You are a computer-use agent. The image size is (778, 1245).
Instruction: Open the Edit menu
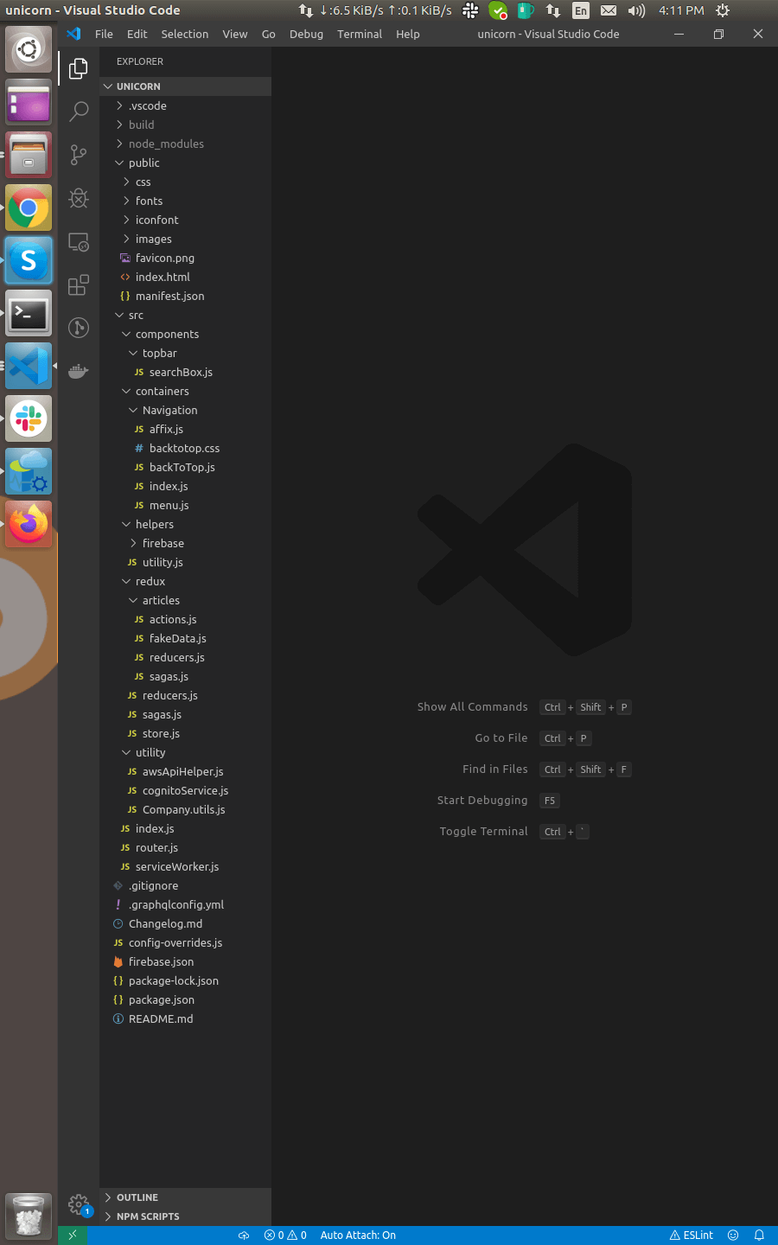(137, 34)
